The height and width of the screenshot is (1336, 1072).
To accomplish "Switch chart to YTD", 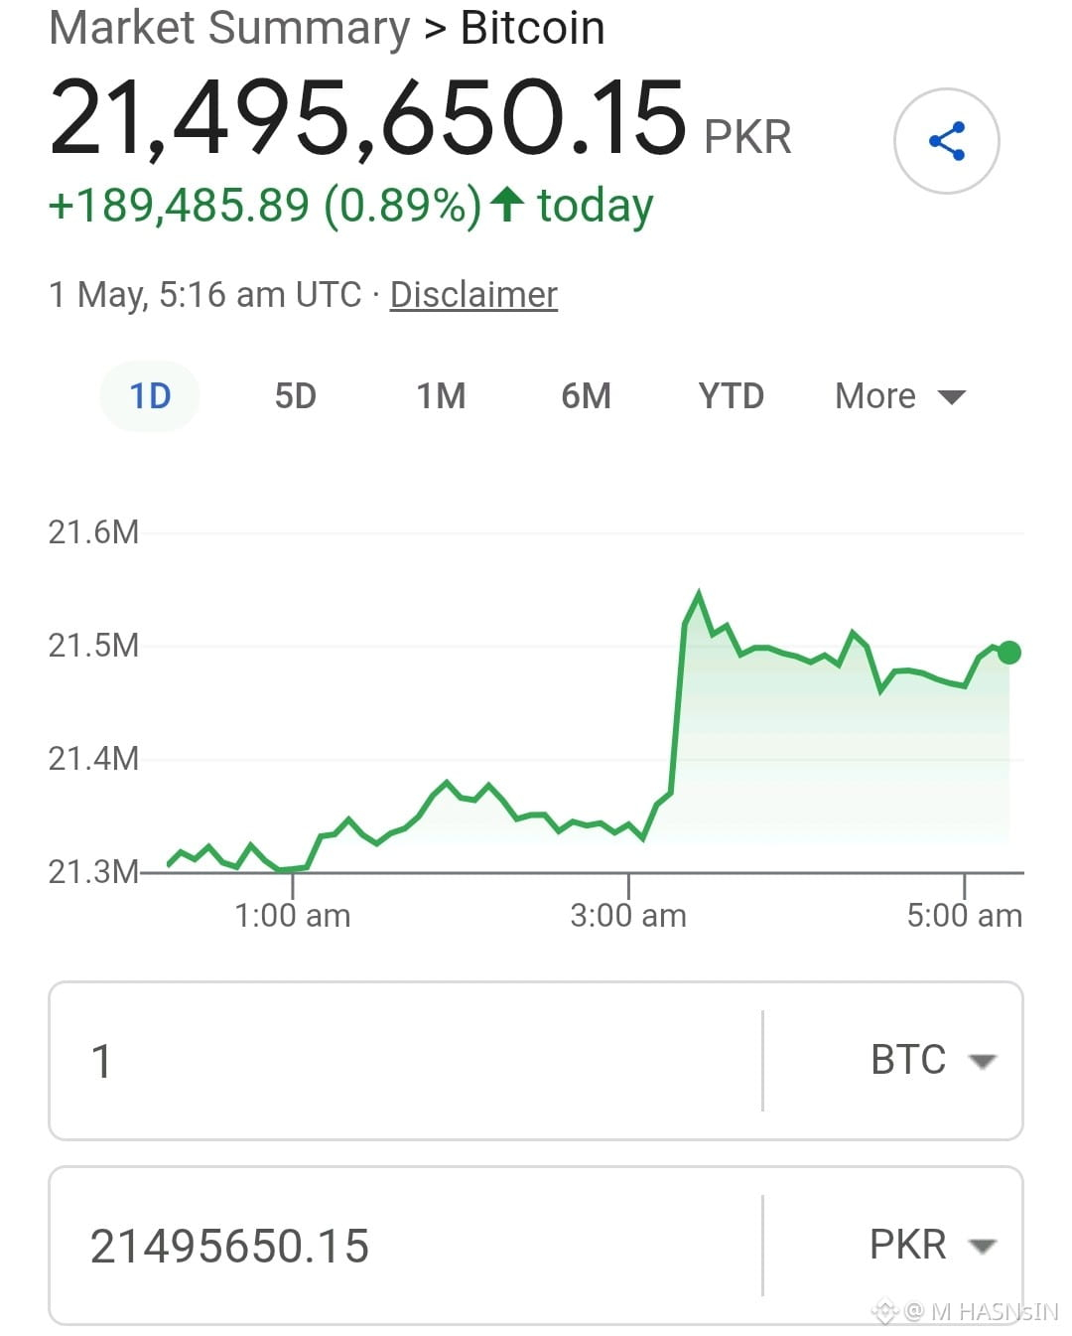I will [x=732, y=396].
